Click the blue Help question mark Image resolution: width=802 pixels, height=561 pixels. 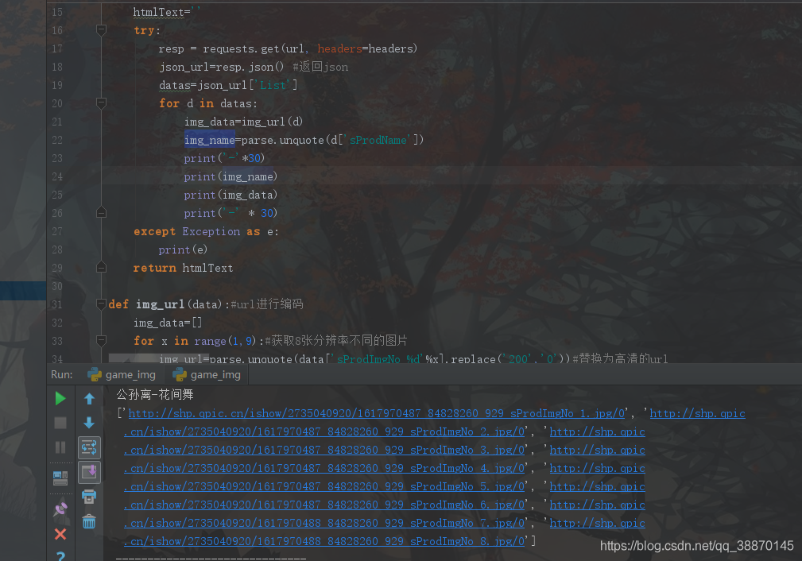[x=60, y=556]
